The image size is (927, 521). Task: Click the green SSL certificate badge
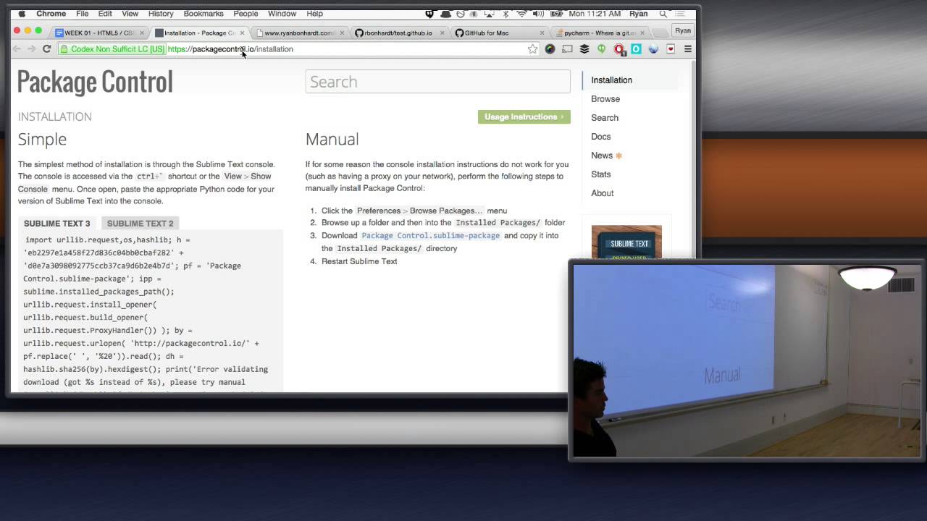(x=112, y=49)
